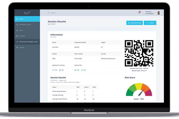This screenshot has height=119, width=179.
Task: Click the Total value '34' for Lateral Flexion
Action: coord(93,99)
